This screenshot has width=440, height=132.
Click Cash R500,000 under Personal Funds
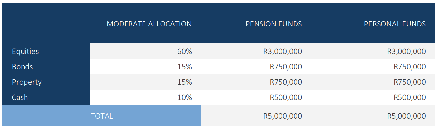pos(410,97)
